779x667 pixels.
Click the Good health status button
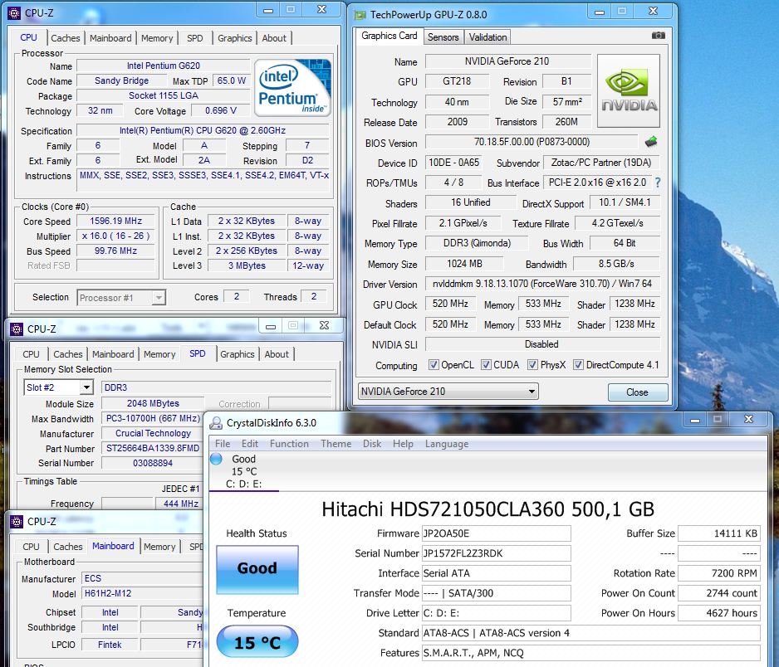[257, 569]
